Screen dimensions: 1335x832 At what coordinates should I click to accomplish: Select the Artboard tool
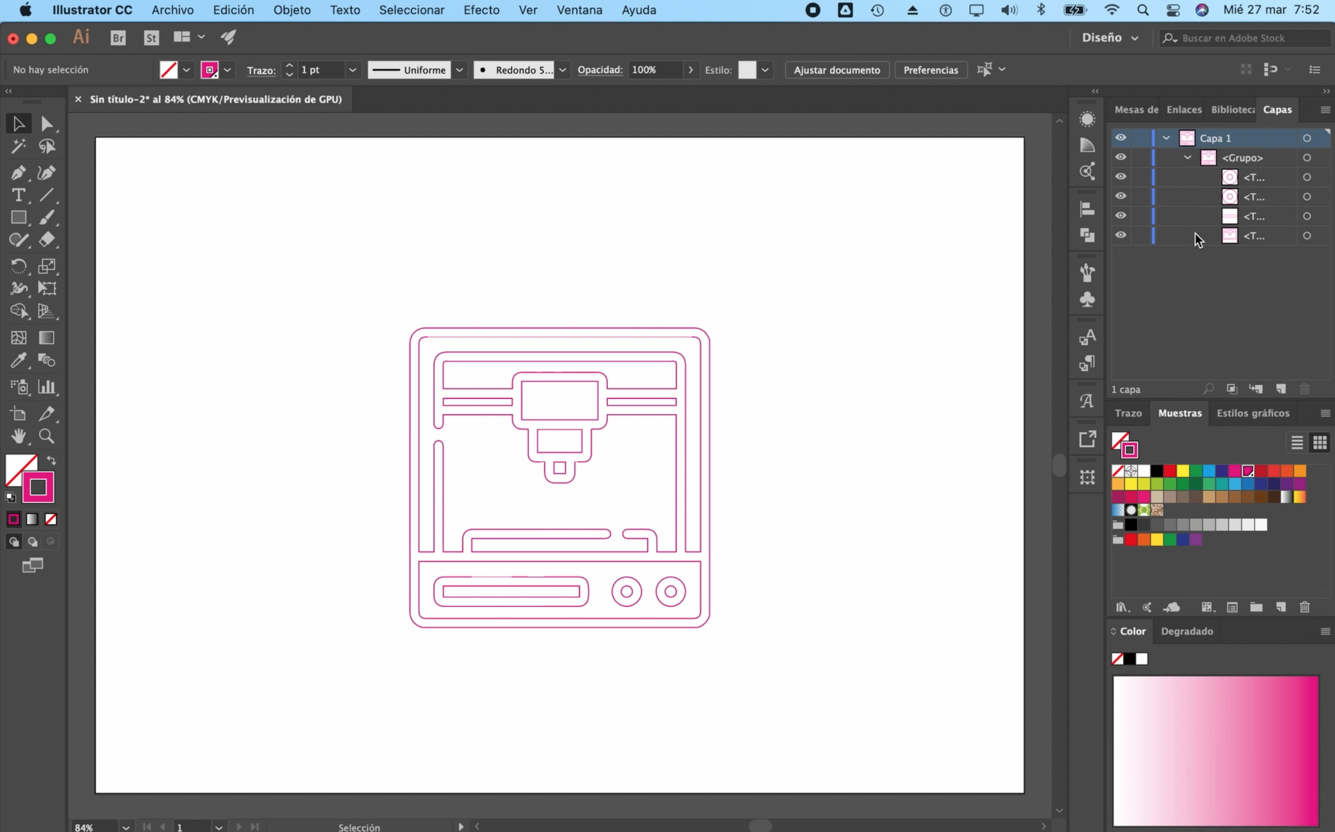(18, 414)
